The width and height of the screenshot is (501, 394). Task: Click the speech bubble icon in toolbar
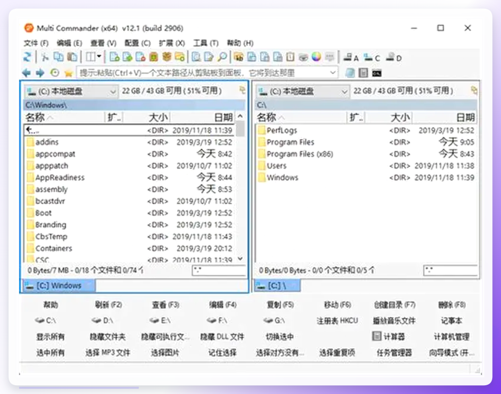coord(329,57)
